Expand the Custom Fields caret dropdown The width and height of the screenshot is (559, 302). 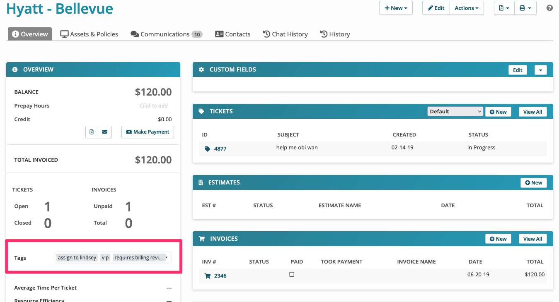coord(541,70)
